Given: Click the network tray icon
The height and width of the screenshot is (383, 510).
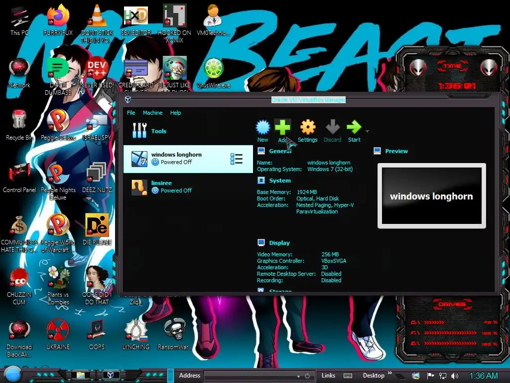Looking at the screenshot, I should [442, 376].
